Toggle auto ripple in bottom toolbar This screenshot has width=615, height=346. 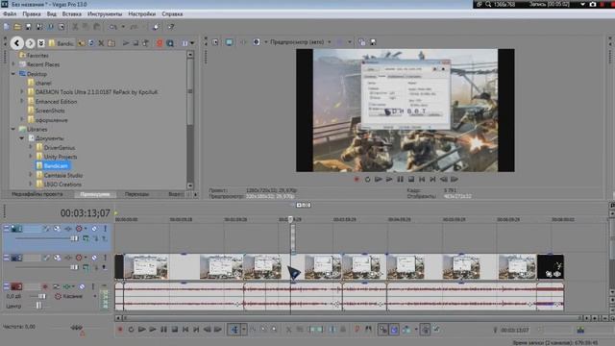click(x=406, y=330)
